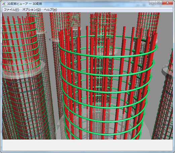Minimize the 3D配筋ビューア window
Viewport: 175px width, 153px height.
152,3
